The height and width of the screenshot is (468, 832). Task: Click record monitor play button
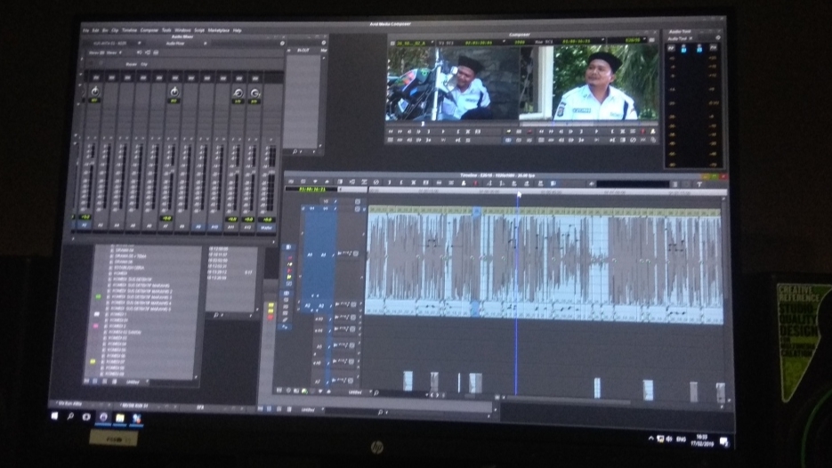click(596, 132)
